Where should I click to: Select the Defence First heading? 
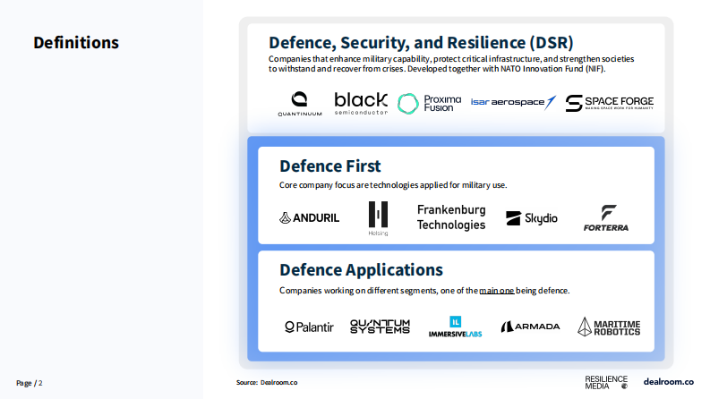coord(329,166)
